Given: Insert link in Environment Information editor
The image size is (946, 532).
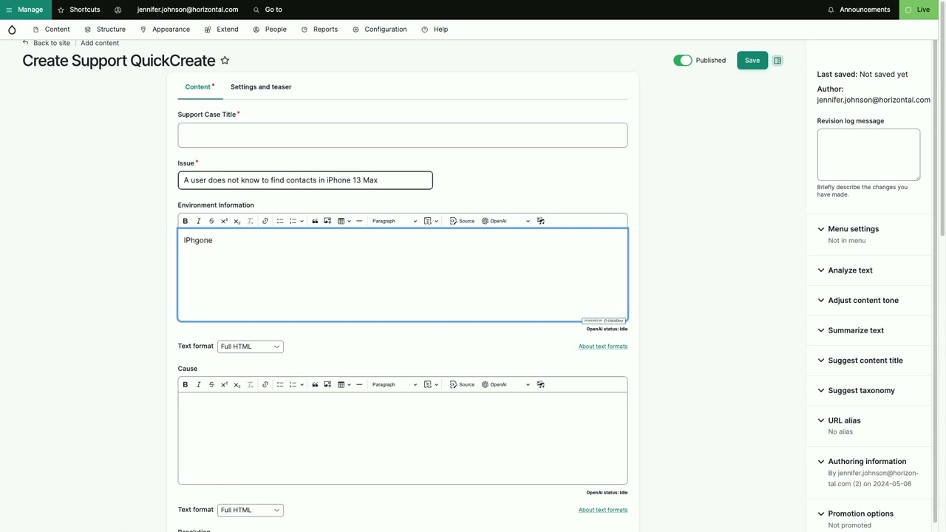Looking at the screenshot, I should pos(265,221).
